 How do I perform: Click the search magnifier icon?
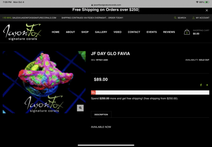point(175,18)
